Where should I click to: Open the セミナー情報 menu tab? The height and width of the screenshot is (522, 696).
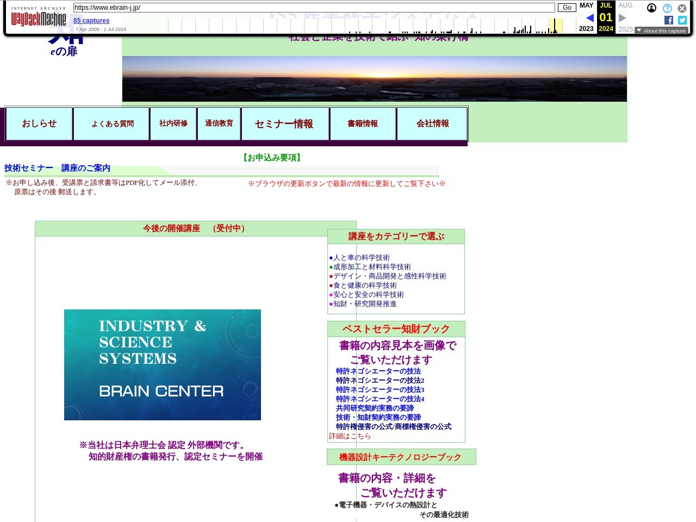(x=284, y=123)
